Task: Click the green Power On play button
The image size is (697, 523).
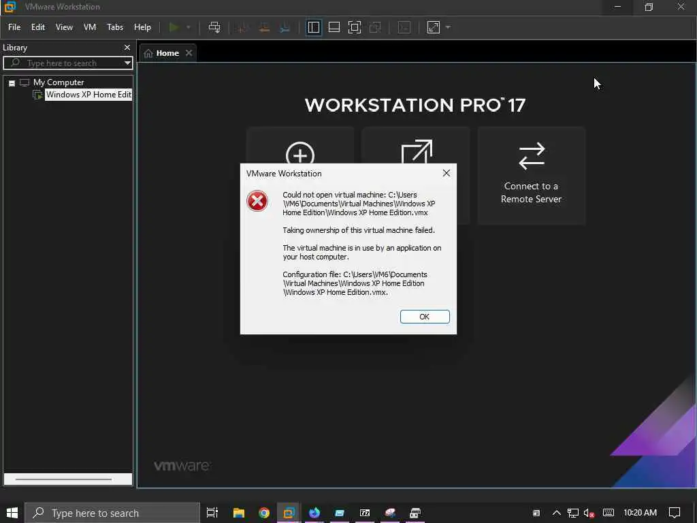Action: point(174,27)
